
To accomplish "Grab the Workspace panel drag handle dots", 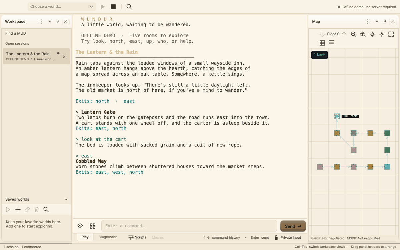I will click(41, 21).
